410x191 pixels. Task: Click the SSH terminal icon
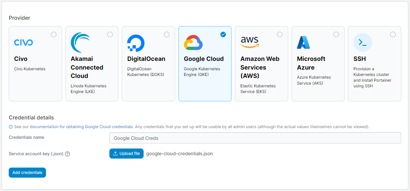[x=363, y=42]
